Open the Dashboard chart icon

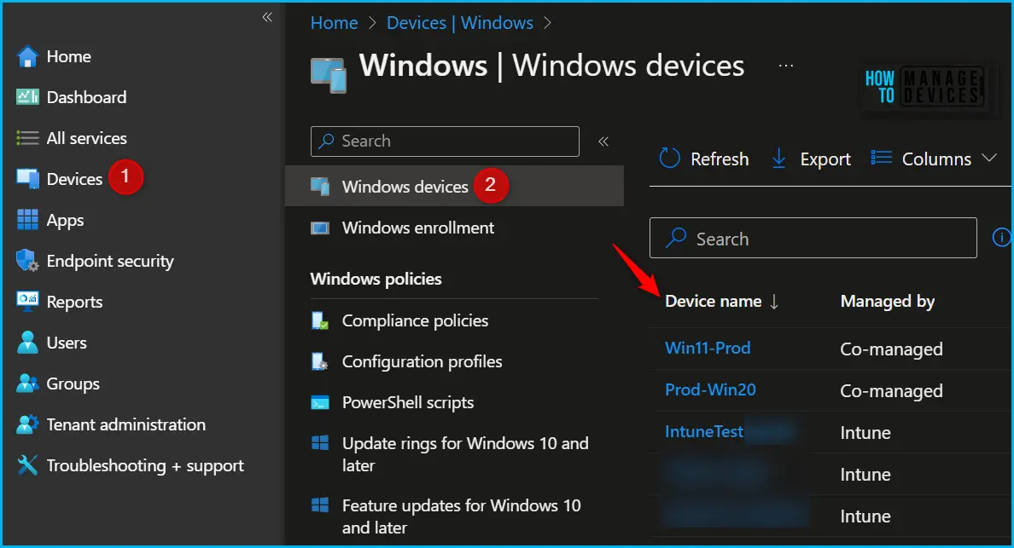27,97
